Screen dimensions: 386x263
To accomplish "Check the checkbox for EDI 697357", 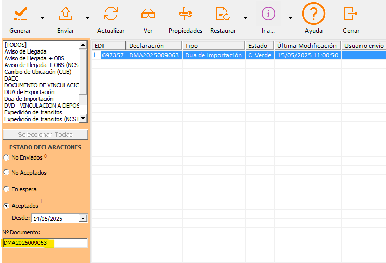I will coord(97,55).
